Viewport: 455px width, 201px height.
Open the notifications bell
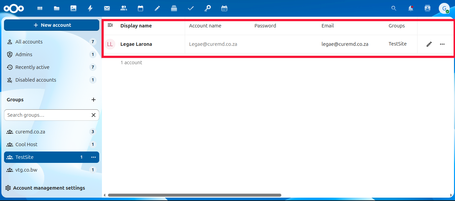[411, 8]
